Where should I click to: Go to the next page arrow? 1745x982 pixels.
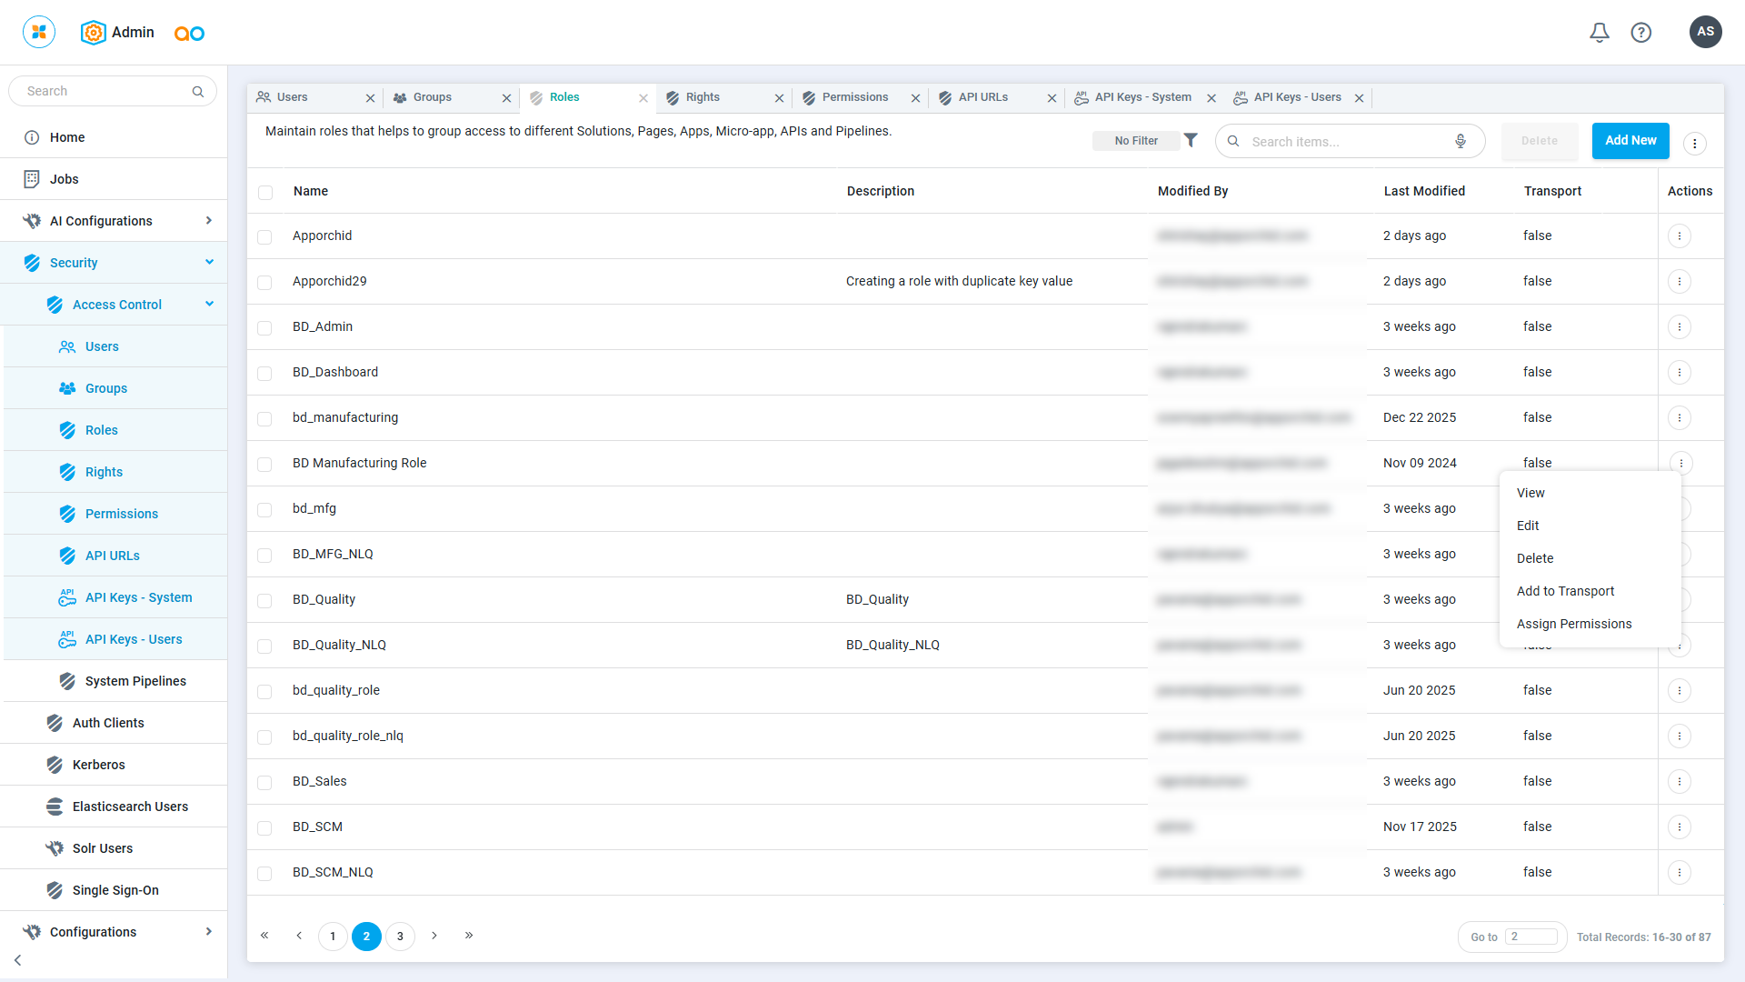pyautogui.click(x=434, y=936)
